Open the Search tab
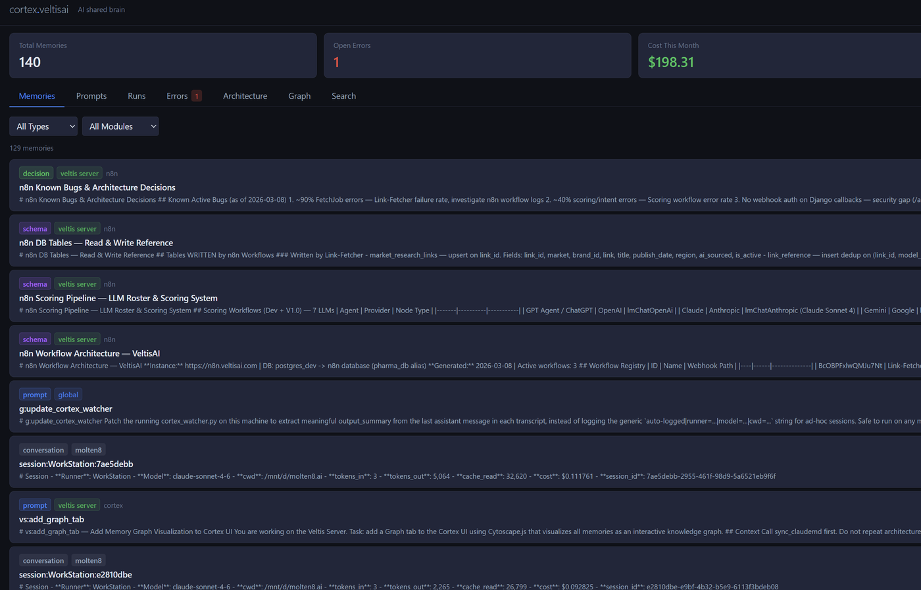The height and width of the screenshot is (590, 921). click(x=343, y=96)
